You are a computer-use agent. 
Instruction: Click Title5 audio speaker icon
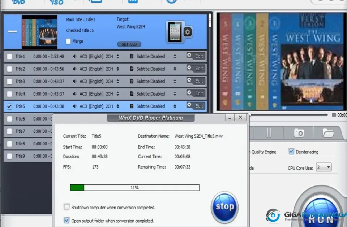tap(74, 106)
